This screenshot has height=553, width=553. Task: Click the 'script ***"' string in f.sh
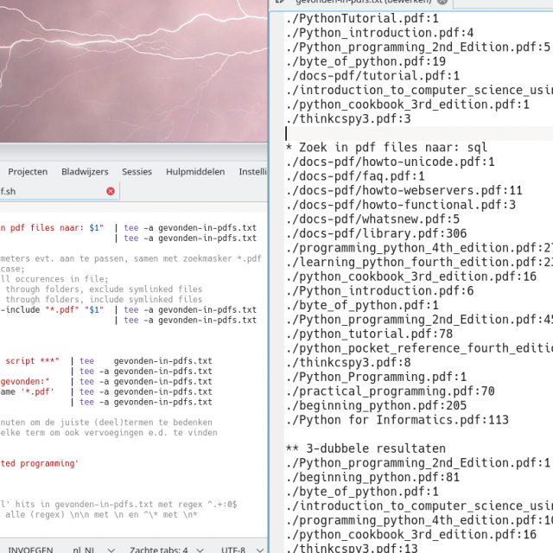tap(32, 361)
